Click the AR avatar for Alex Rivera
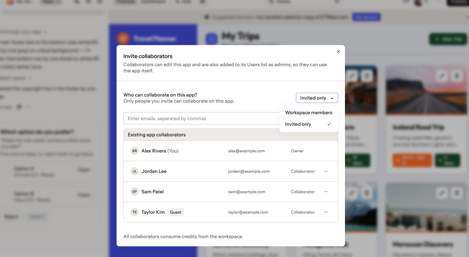Image resolution: width=469 pixels, height=257 pixels. [135, 151]
